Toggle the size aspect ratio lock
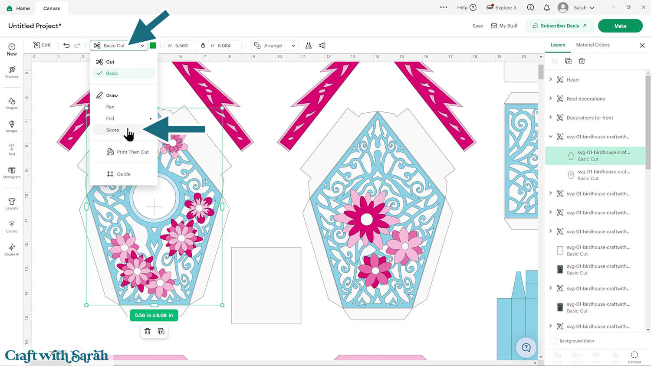This screenshot has width=651, height=366. [x=203, y=46]
